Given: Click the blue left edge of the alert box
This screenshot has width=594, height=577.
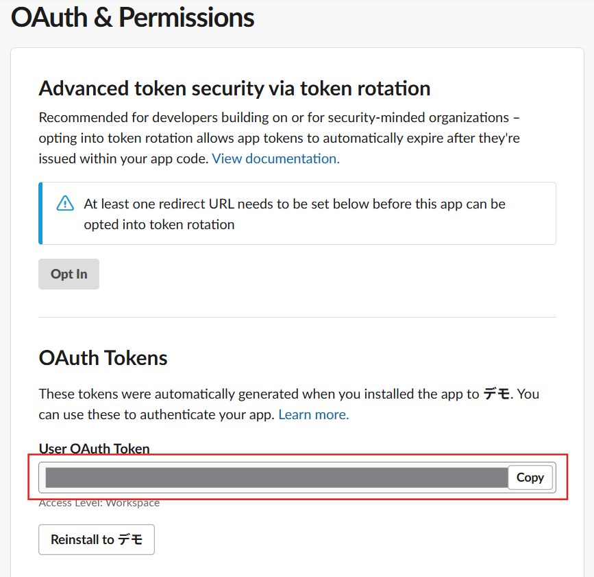Looking at the screenshot, I should (x=40, y=213).
